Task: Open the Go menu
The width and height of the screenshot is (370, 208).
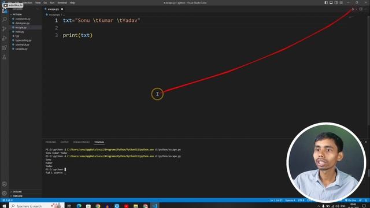Action: point(45,2)
